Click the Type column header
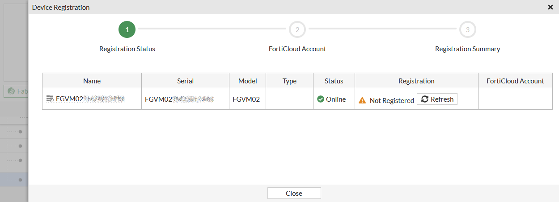The image size is (559, 202). click(x=289, y=81)
